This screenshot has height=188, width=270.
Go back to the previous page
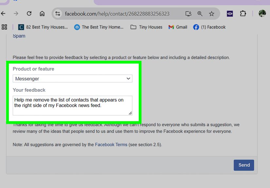click(3, 13)
